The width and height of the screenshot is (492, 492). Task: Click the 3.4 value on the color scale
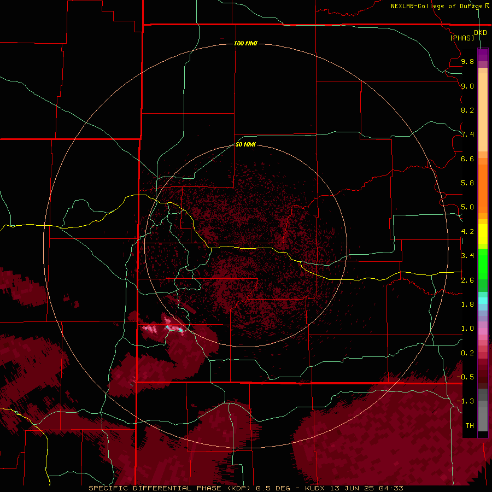click(x=467, y=255)
